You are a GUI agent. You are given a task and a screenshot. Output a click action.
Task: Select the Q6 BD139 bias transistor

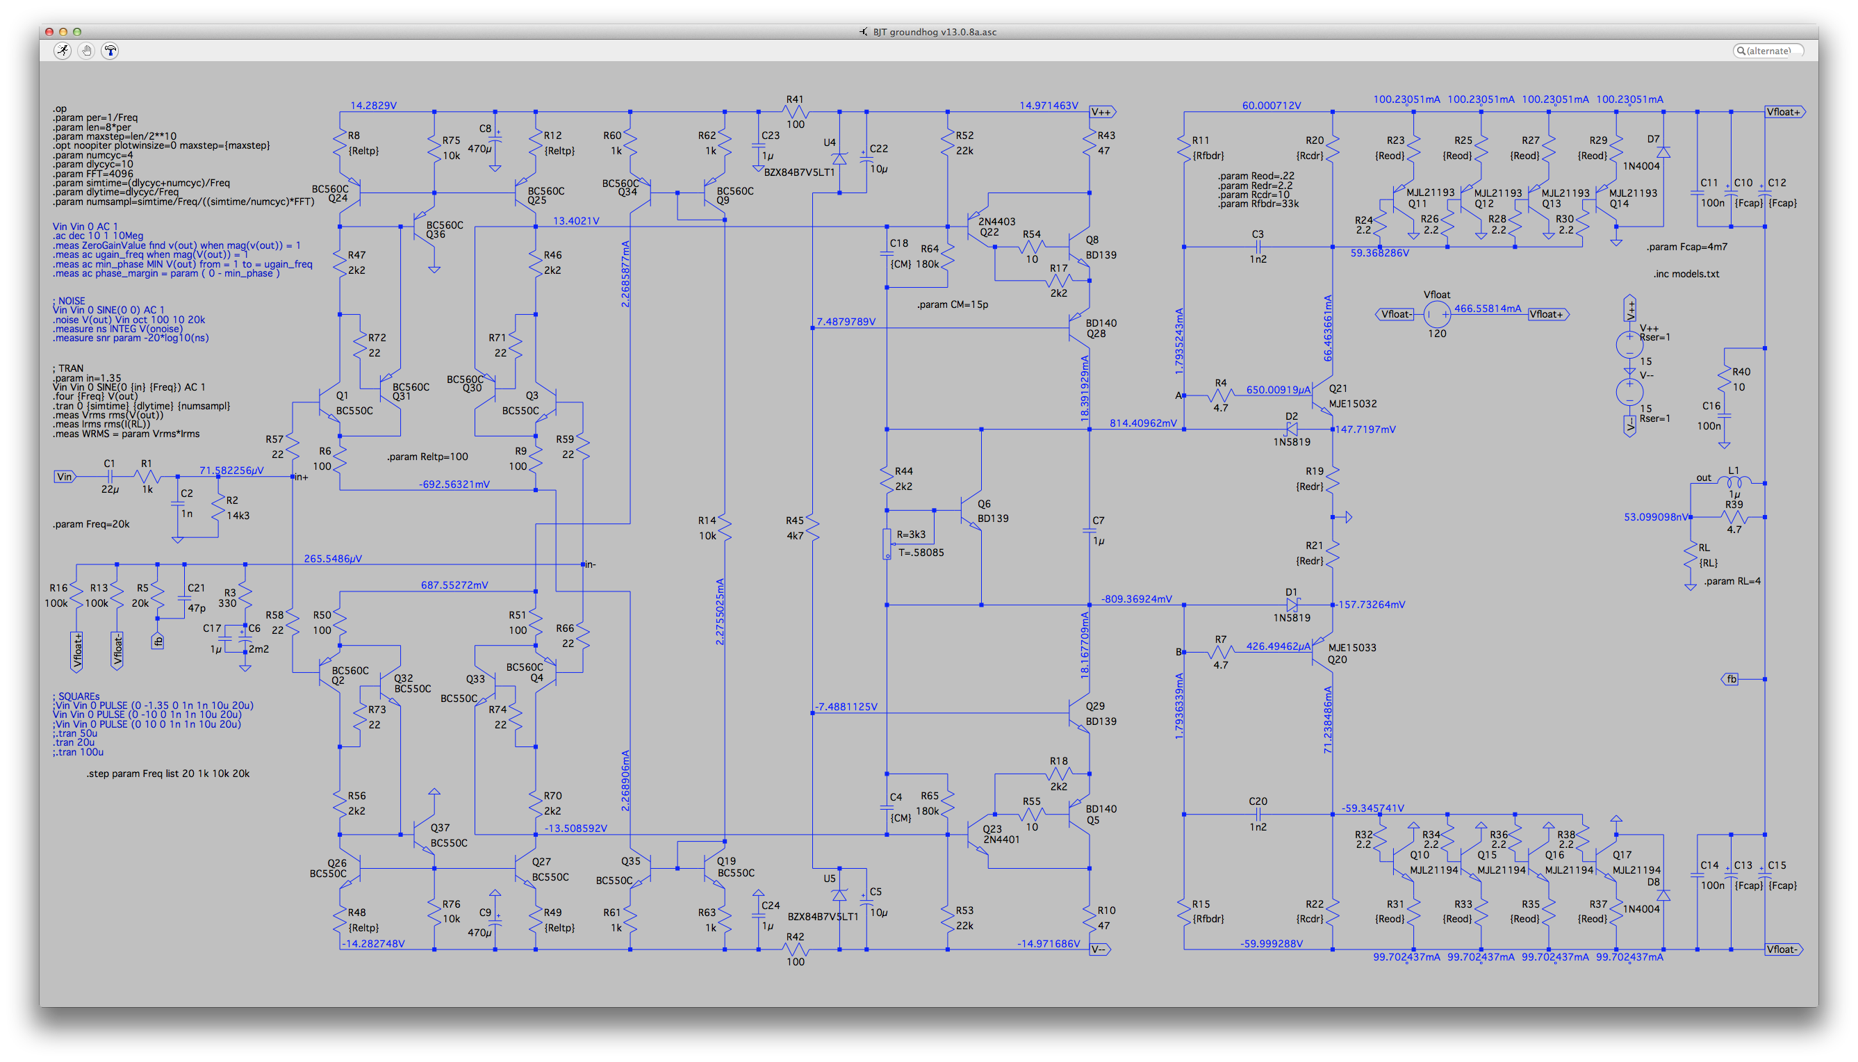click(971, 511)
